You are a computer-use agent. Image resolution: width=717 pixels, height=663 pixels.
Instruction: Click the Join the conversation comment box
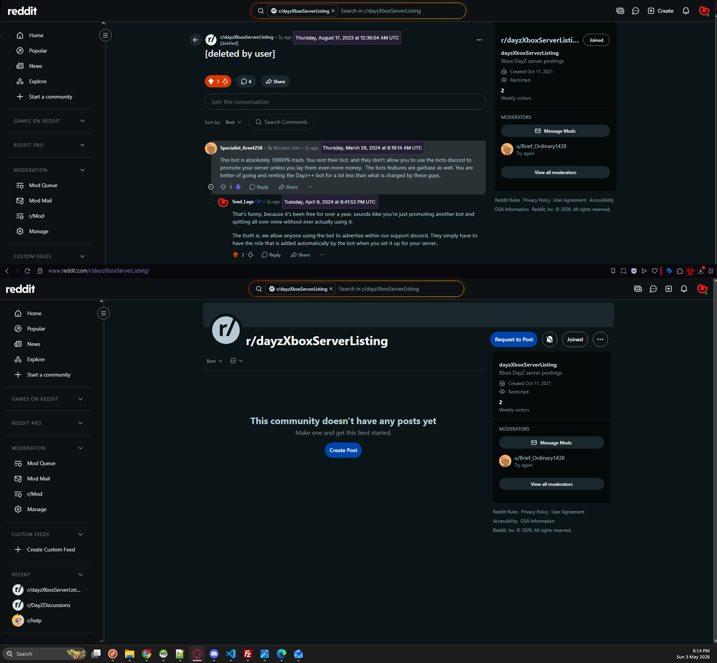click(345, 102)
